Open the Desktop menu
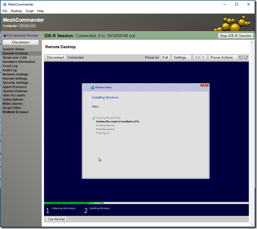 tap(16, 11)
